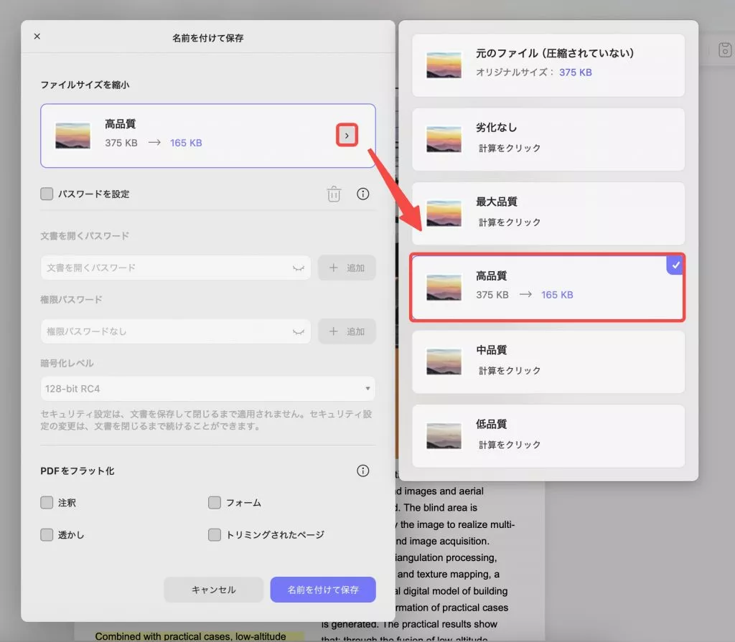Check the トリミングされたページ option

tap(215, 534)
